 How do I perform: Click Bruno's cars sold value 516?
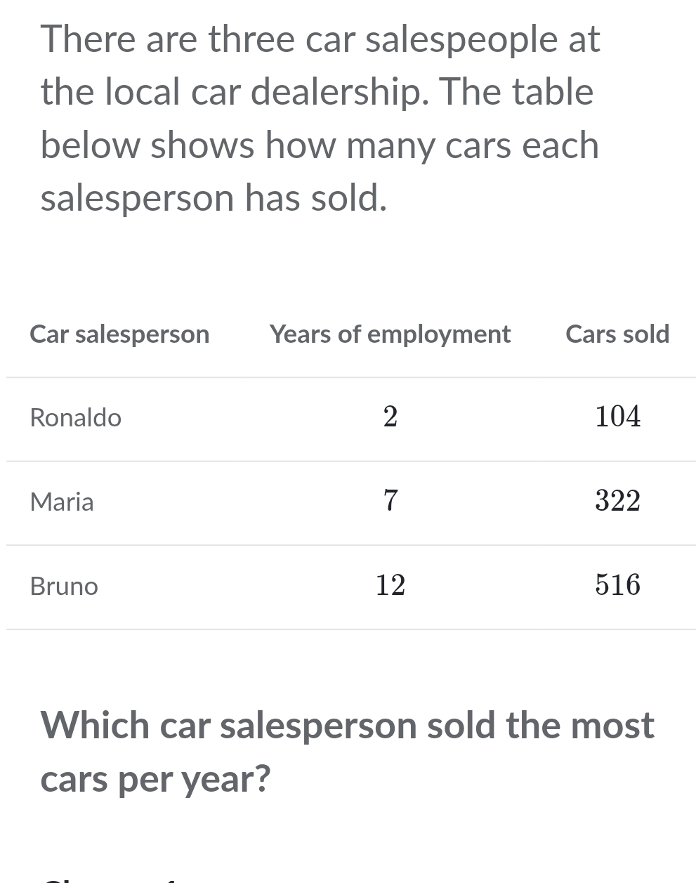coord(617,585)
